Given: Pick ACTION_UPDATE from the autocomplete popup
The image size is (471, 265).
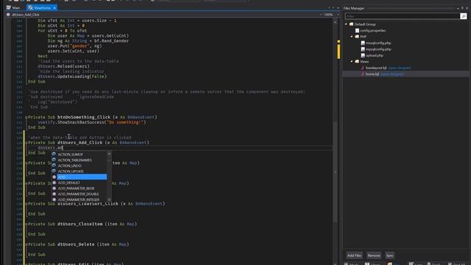Looking at the screenshot, I should tap(71, 172).
